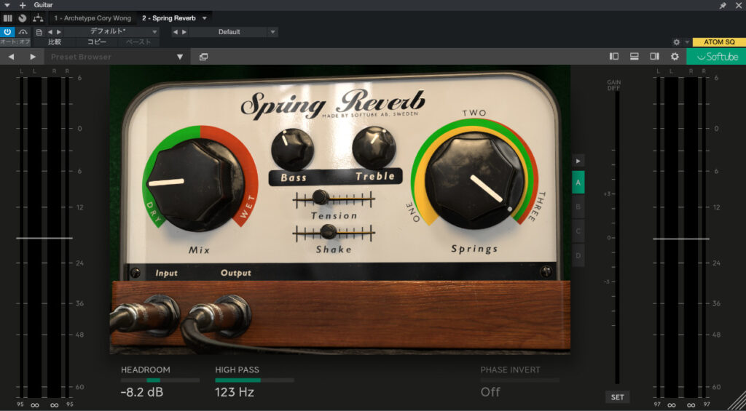Click the Tension slider handle
Screen dimensions: 746x411
click(x=319, y=196)
